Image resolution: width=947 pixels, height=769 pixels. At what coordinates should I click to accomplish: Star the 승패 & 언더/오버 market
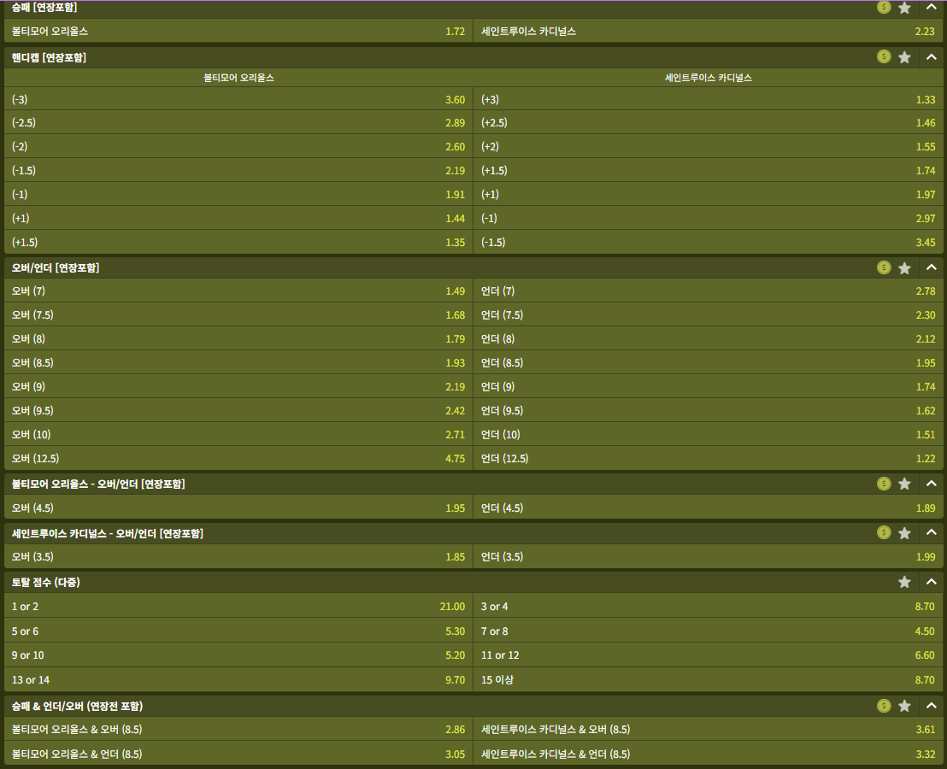(904, 707)
